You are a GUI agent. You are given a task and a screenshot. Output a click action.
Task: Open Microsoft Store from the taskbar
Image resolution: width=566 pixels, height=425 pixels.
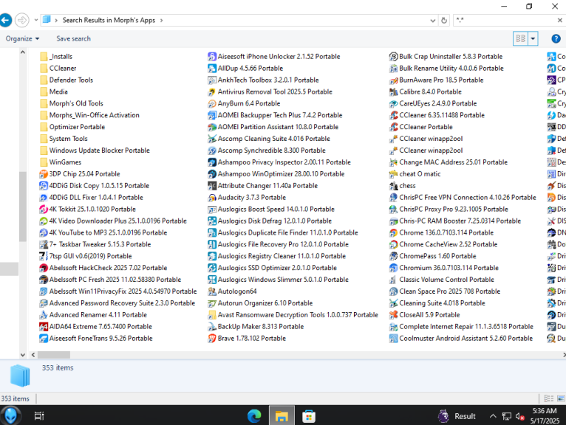(x=309, y=416)
